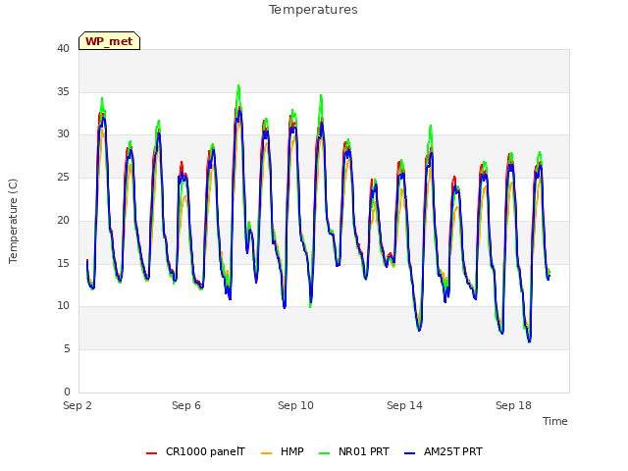
Task: Click the 5 y-axis tick label
Action: (67, 349)
